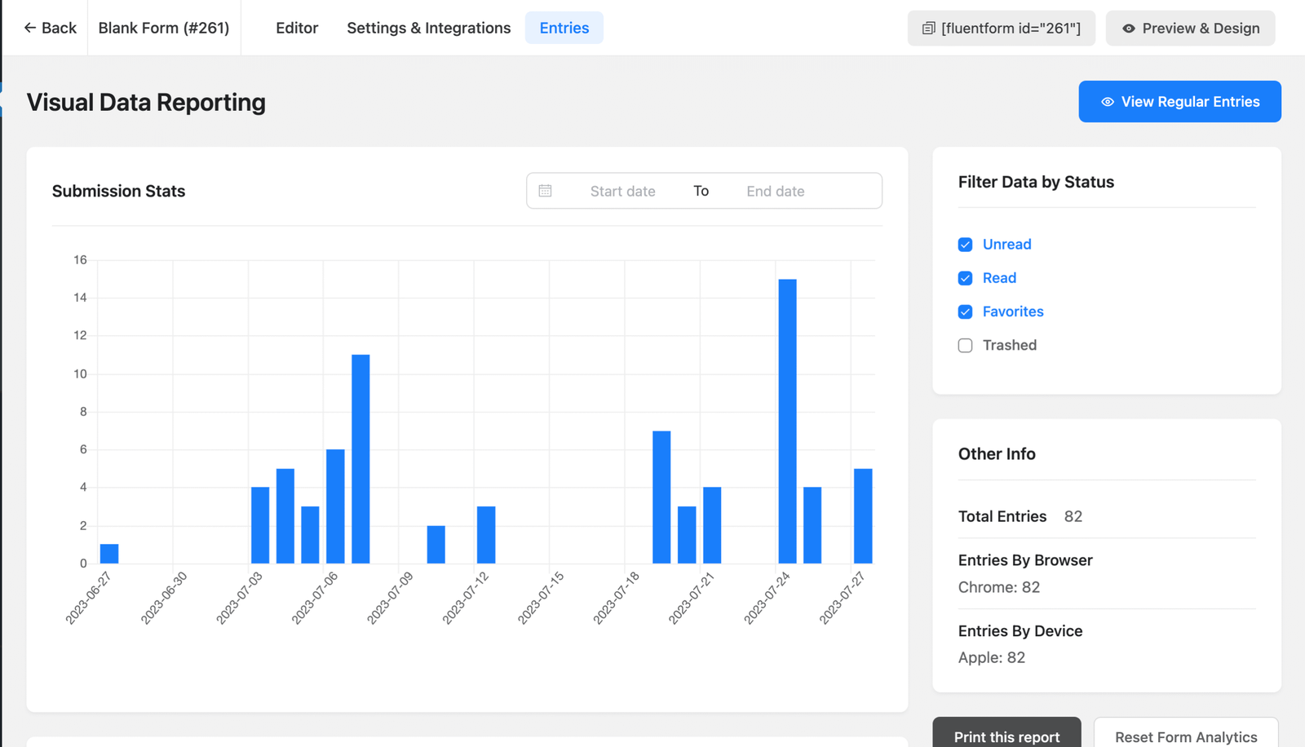Select the Entries tab
Screen dimensions: 1305x747
(x=564, y=28)
